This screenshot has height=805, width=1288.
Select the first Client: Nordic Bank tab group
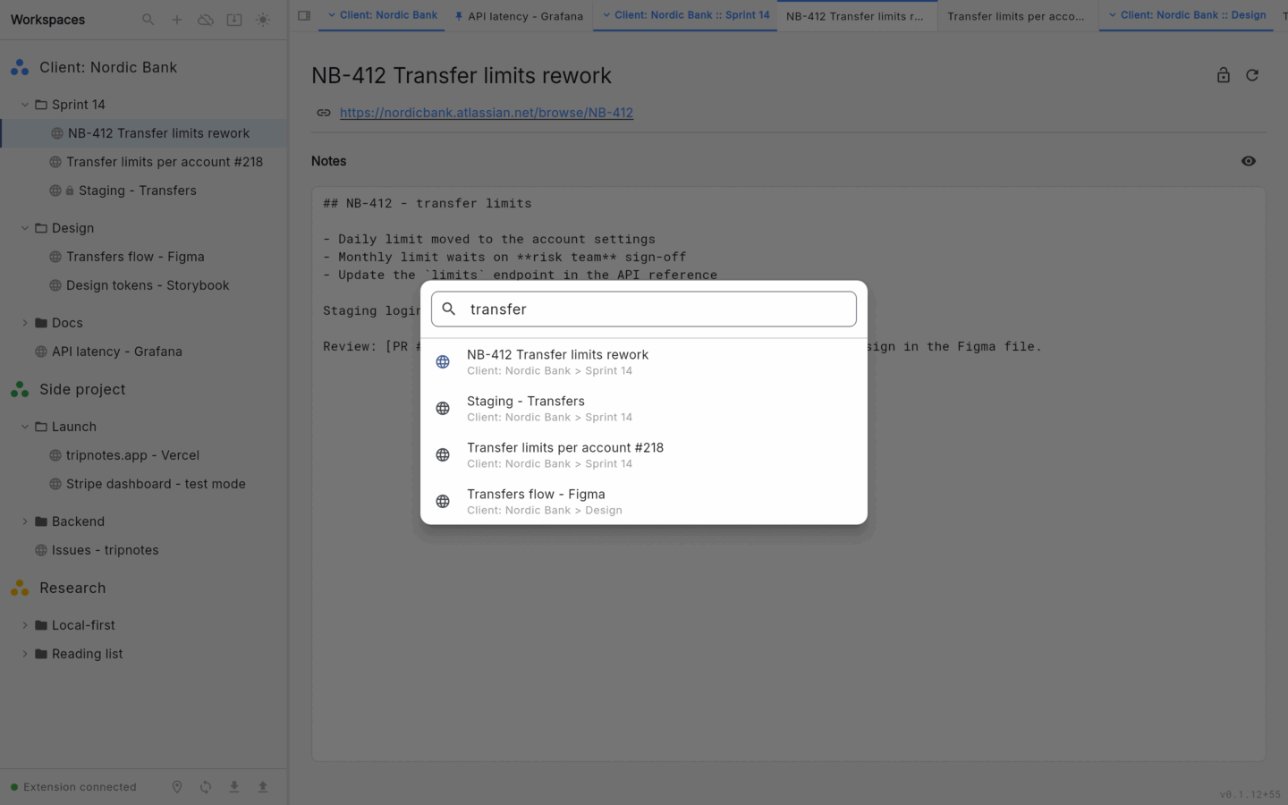tap(382, 15)
